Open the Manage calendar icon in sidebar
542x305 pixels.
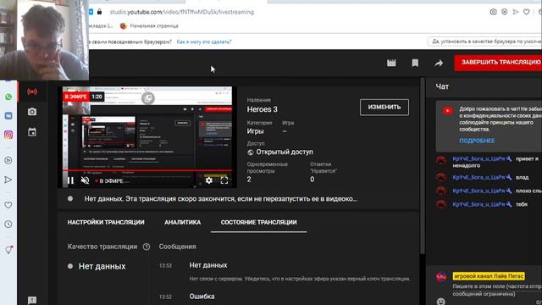(x=32, y=132)
